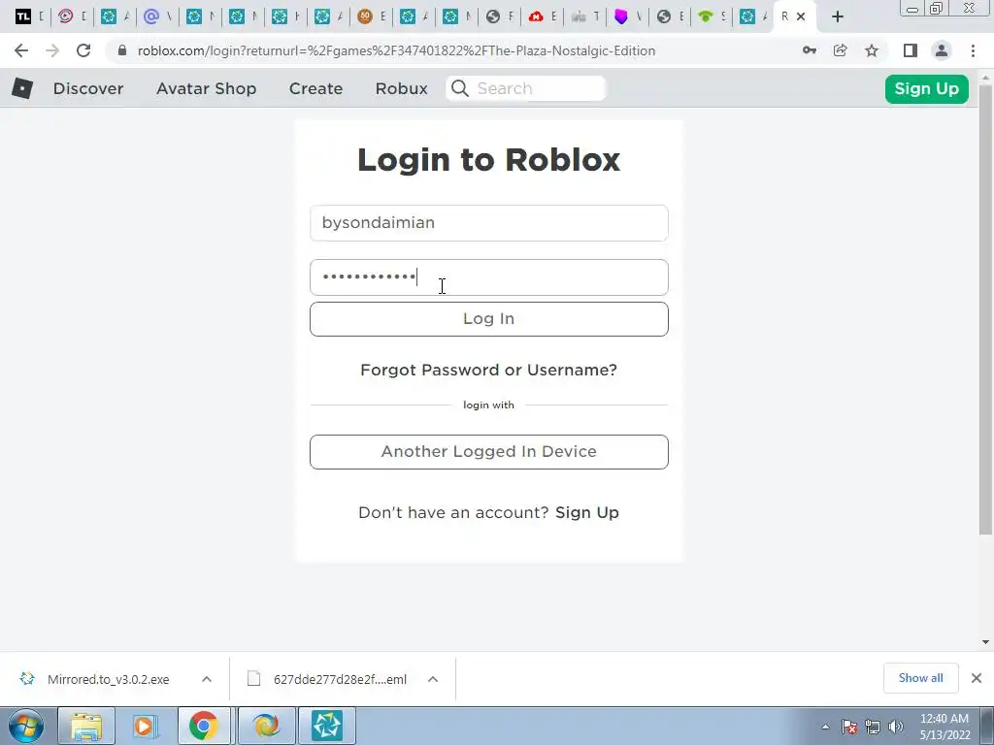Open the Windows Start menu

[26, 726]
